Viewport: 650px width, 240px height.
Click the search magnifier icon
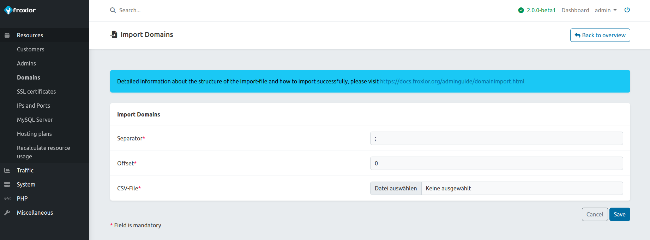[x=113, y=10]
